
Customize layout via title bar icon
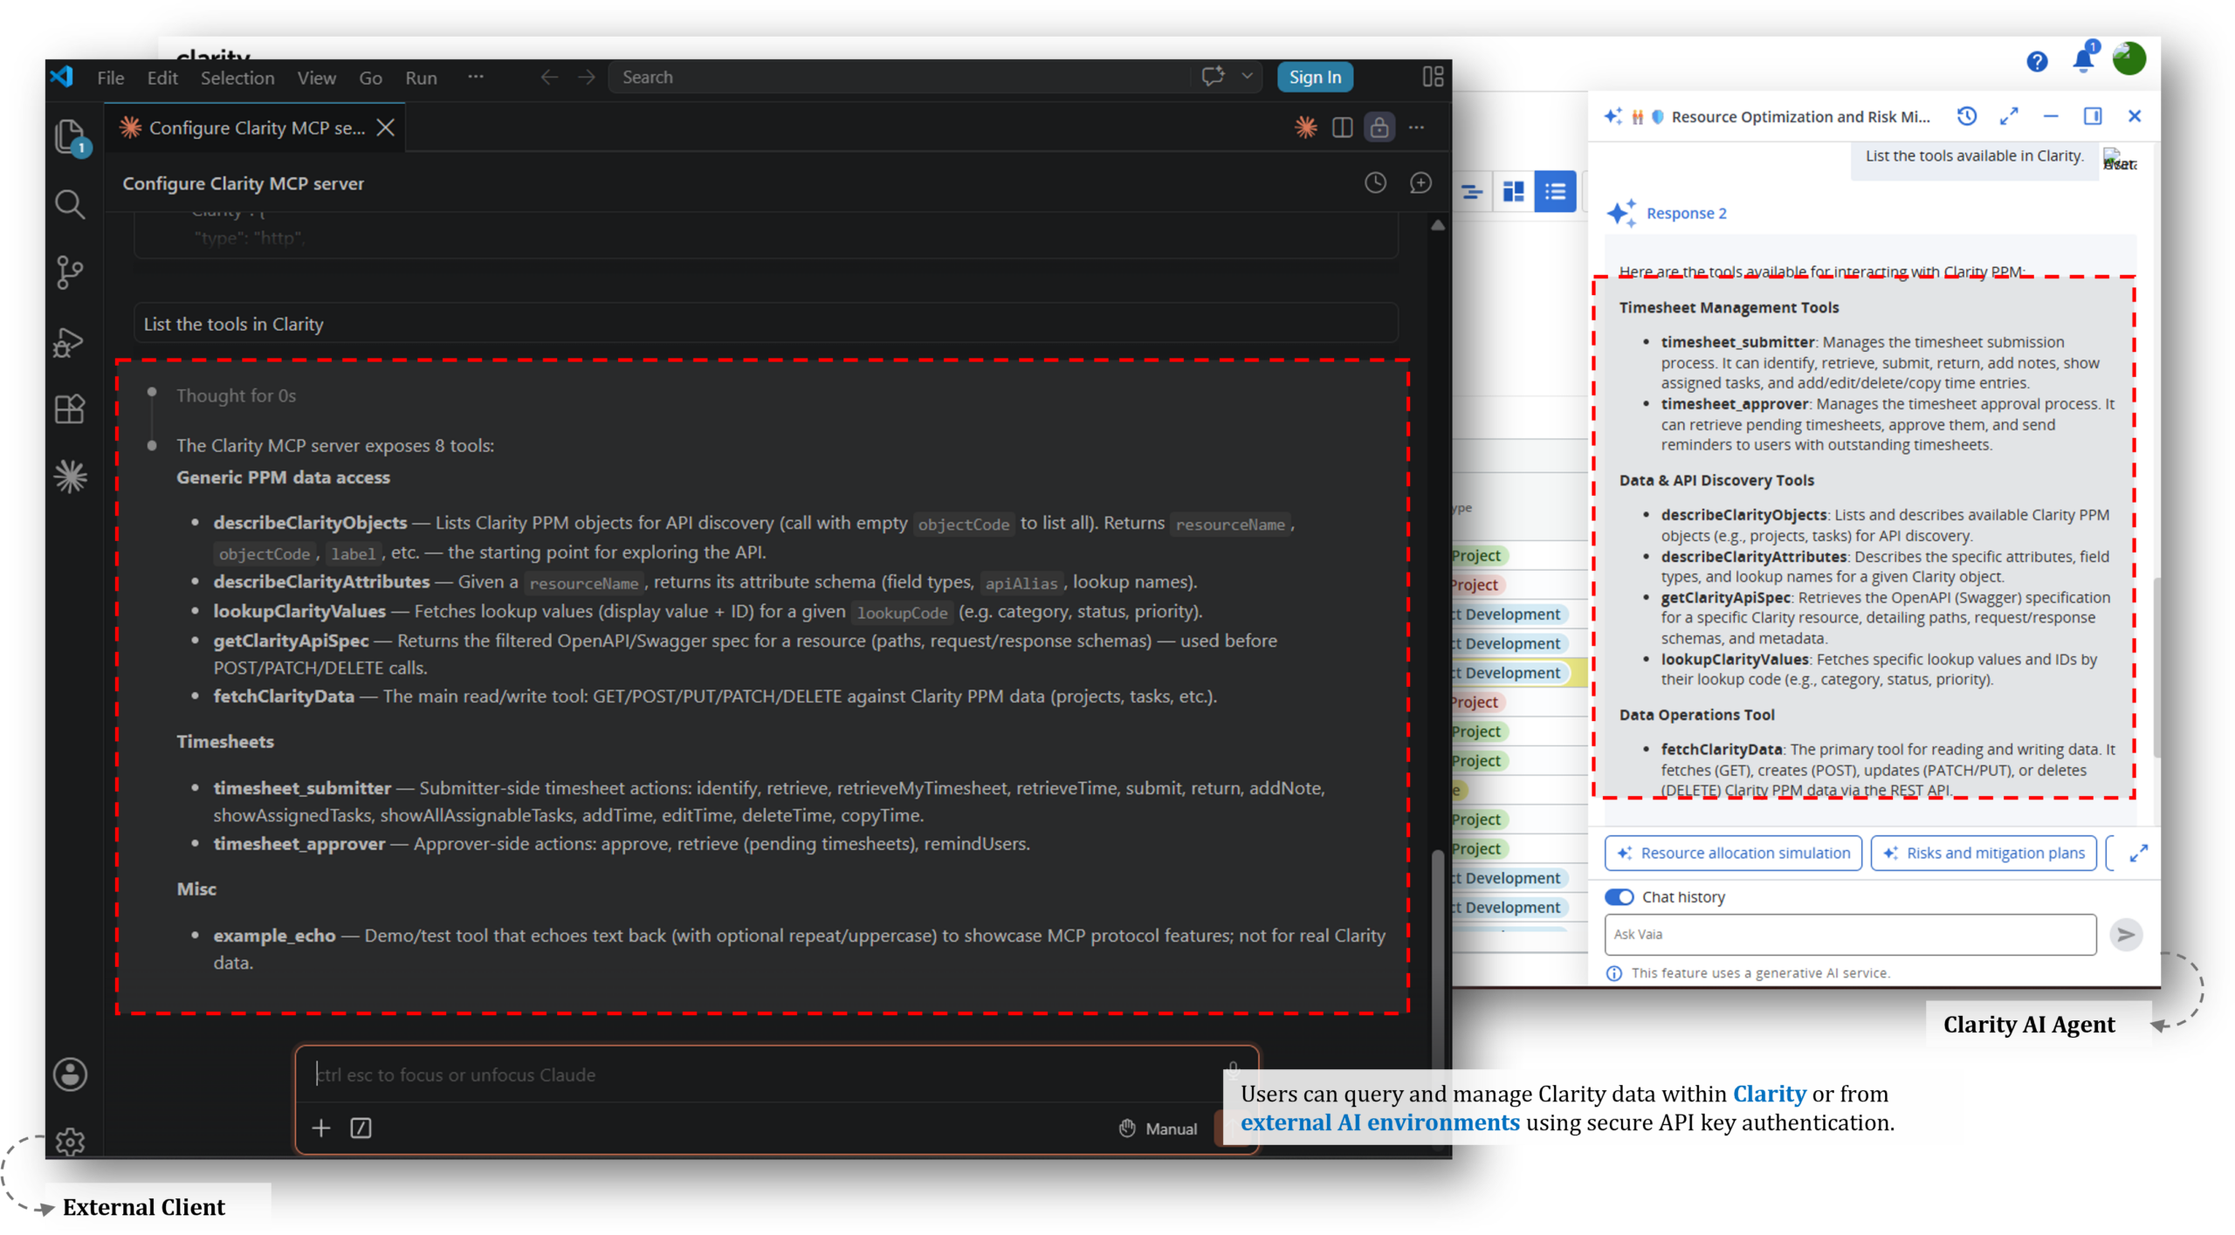click(1432, 77)
